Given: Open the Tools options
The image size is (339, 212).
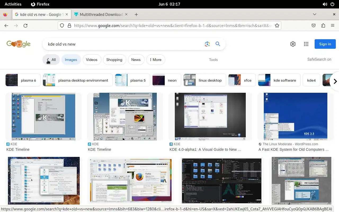Looking at the screenshot, I should tap(213, 60).
